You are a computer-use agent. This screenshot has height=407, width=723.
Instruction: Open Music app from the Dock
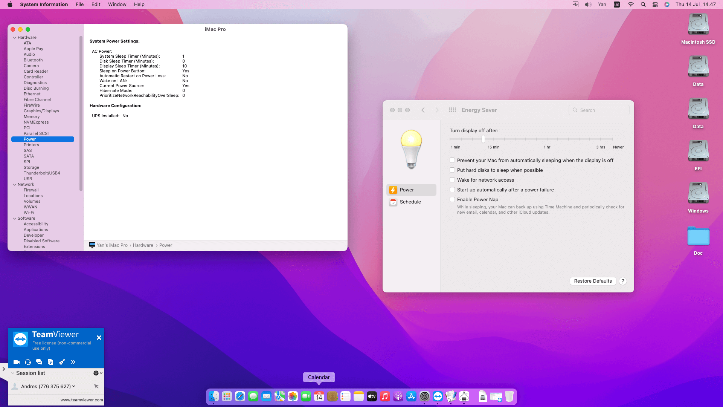pyautogui.click(x=385, y=396)
